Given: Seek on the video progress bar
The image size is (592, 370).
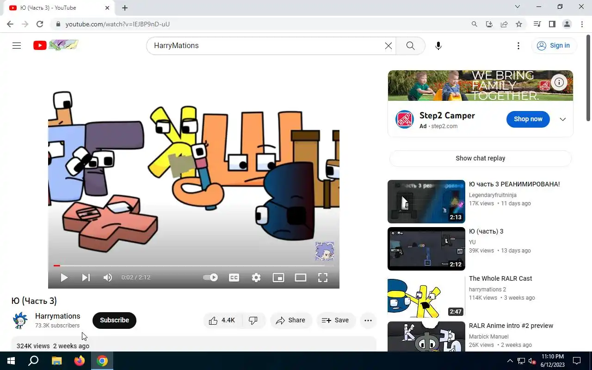Looking at the screenshot, I should pos(194,265).
